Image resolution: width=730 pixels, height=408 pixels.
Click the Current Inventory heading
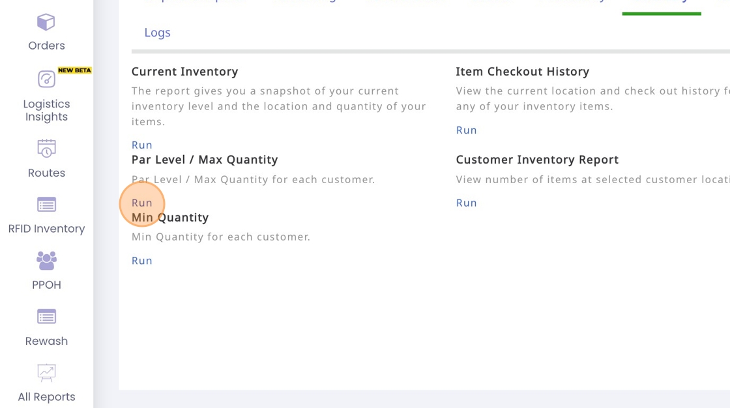[x=184, y=72]
